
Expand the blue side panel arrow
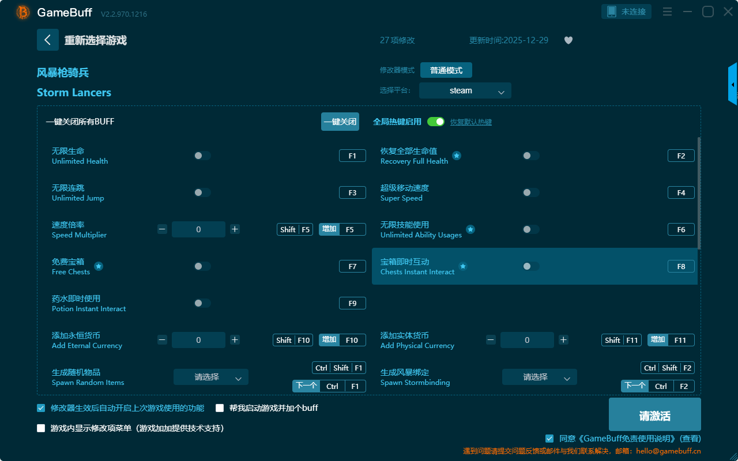(733, 84)
